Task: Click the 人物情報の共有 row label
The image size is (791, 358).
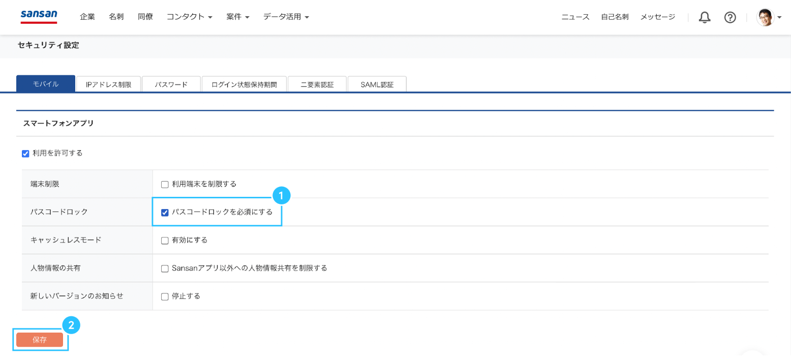Action: 55,268
